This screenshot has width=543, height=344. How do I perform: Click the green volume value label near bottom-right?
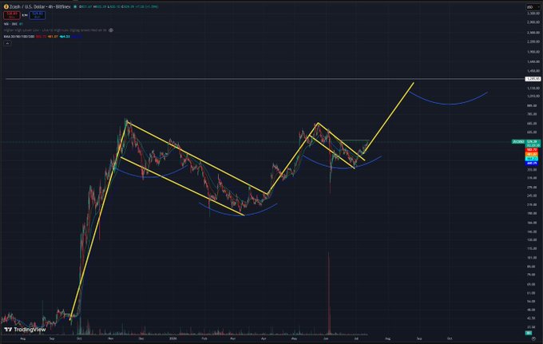click(529, 333)
